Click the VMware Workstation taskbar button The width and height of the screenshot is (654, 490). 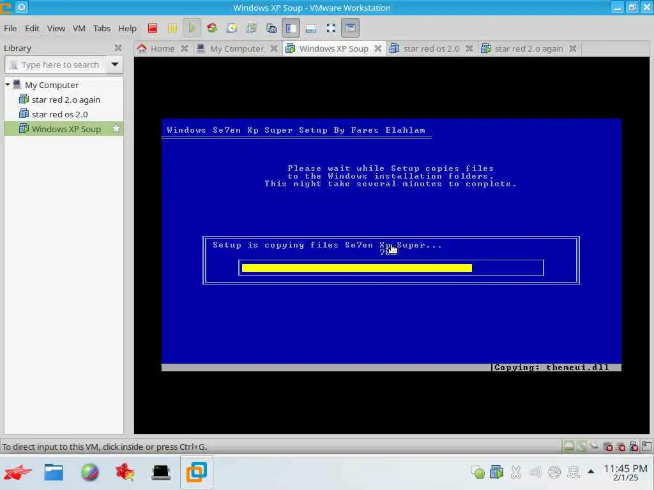coord(197,472)
